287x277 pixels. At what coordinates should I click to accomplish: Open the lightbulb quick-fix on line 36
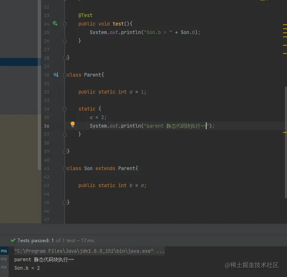pyautogui.click(x=73, y=124)
